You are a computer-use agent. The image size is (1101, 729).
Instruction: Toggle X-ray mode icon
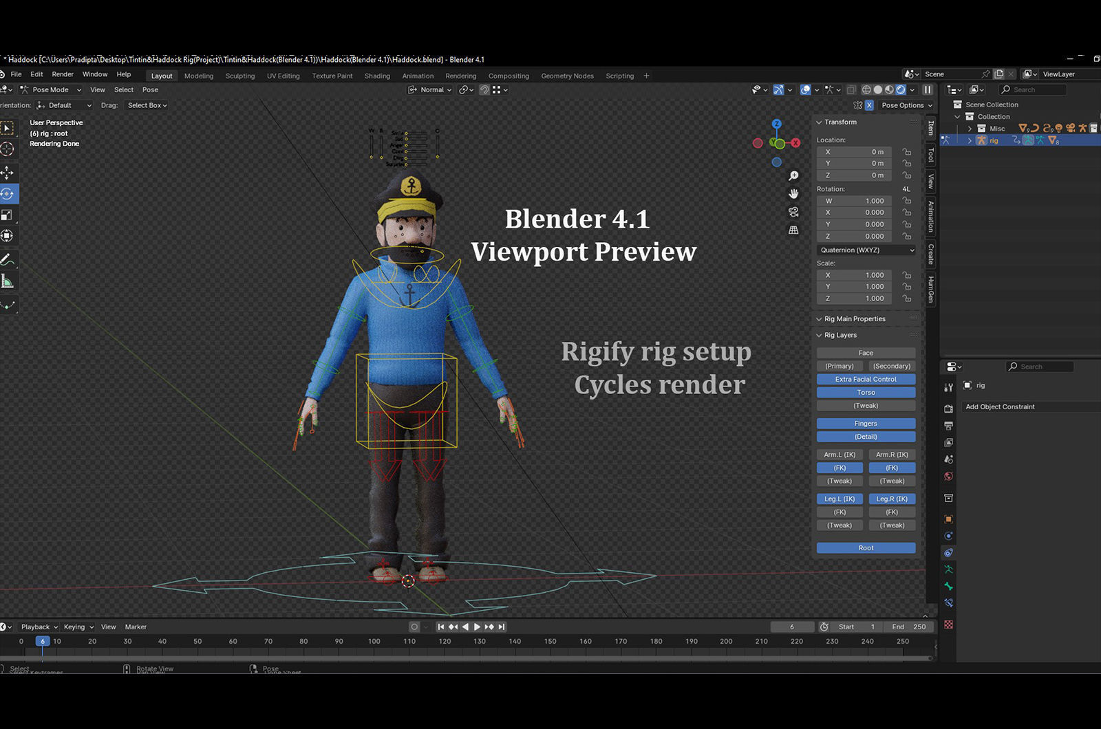[851, 89]
